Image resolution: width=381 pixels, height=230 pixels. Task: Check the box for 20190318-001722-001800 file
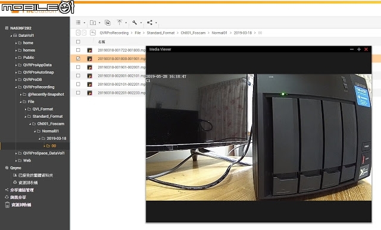pyautogui.click(x=78, y=50)
